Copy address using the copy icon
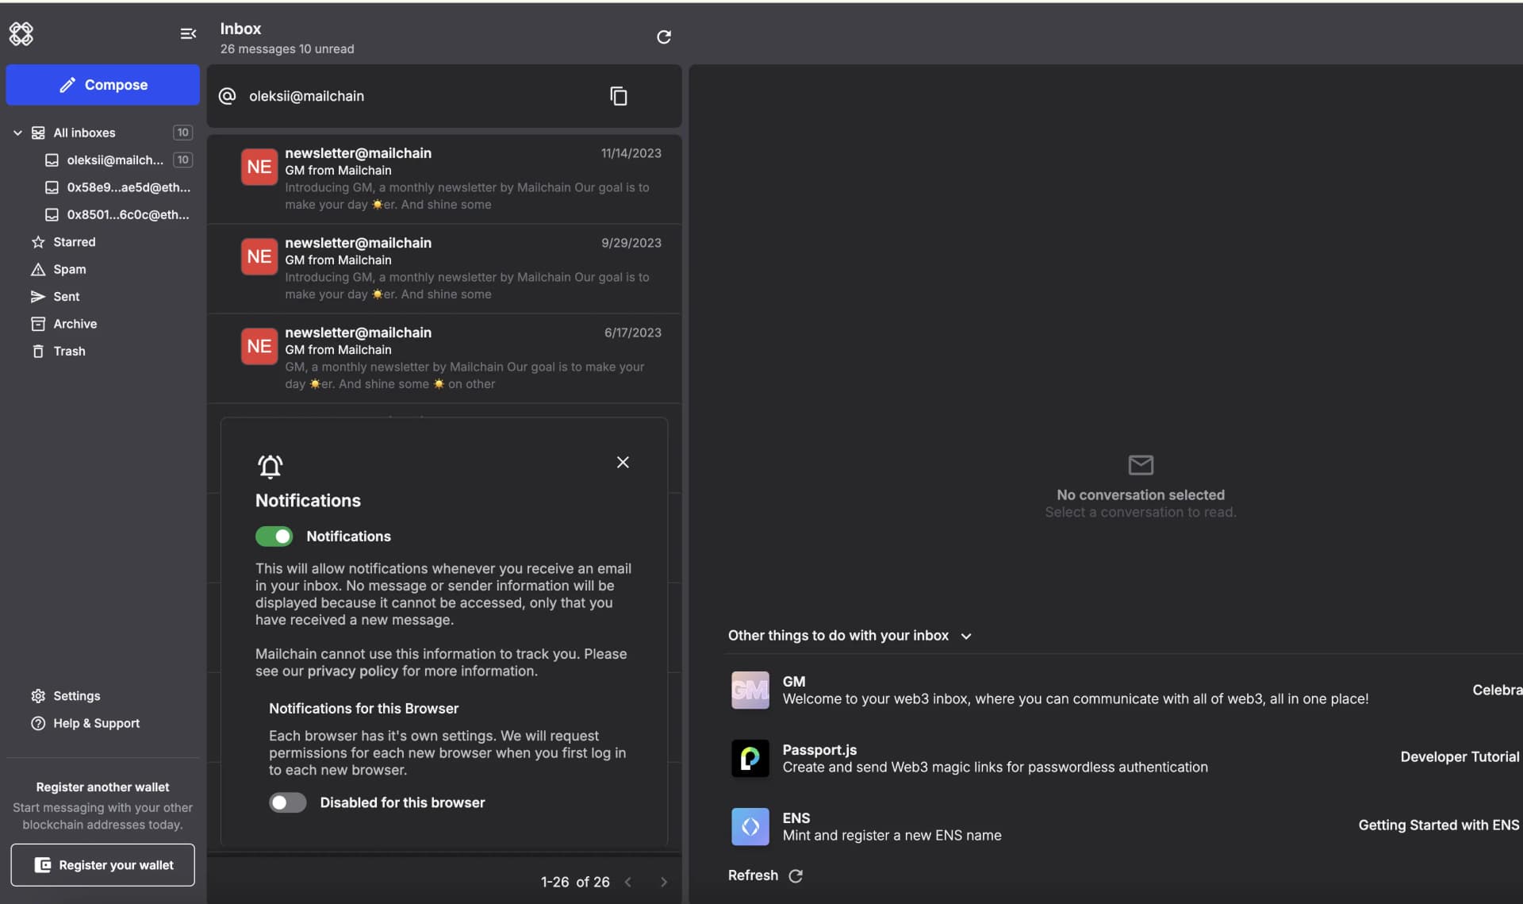 (620, 96)
